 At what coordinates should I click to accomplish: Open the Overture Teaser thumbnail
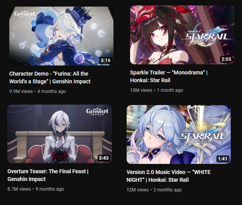[60, 134]
